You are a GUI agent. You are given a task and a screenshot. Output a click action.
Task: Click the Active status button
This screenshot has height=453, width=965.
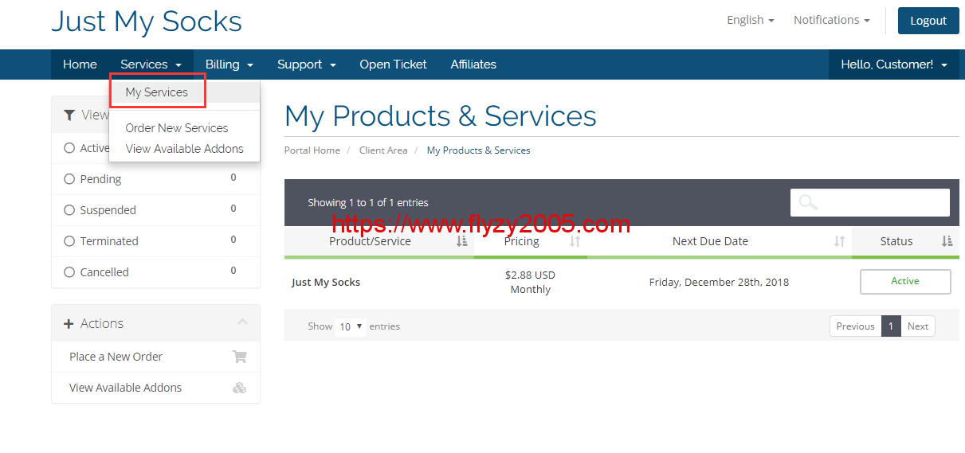pyautogui.click(x=905, y=282)
